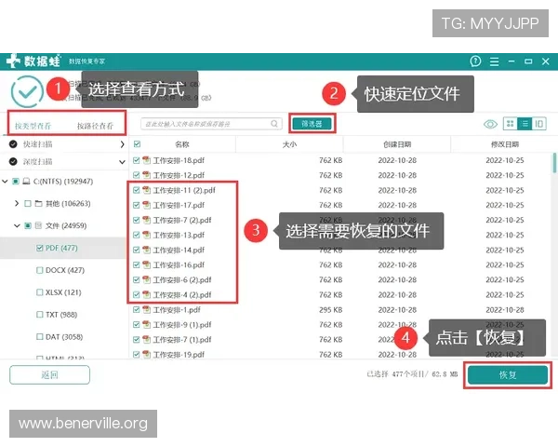558x447 pixels.
Task: Uncheck 工作安排-18.pdf checkbox
Action: pos(137,160)
